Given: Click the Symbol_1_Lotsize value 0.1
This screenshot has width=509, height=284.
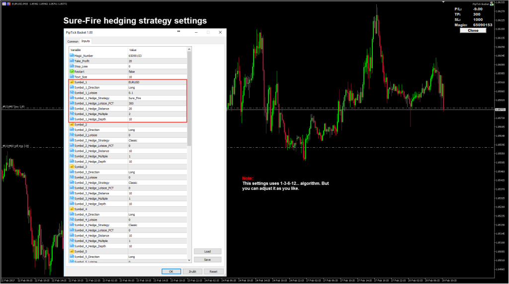Looking at the screenshot, I should coord(131,93).
